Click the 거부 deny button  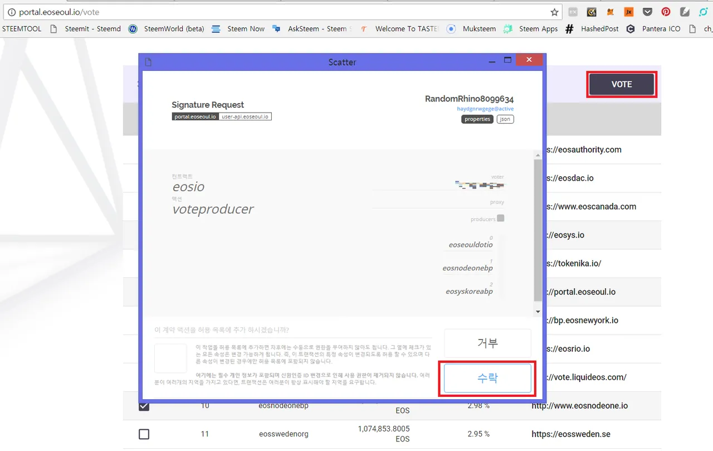(487, 343)
